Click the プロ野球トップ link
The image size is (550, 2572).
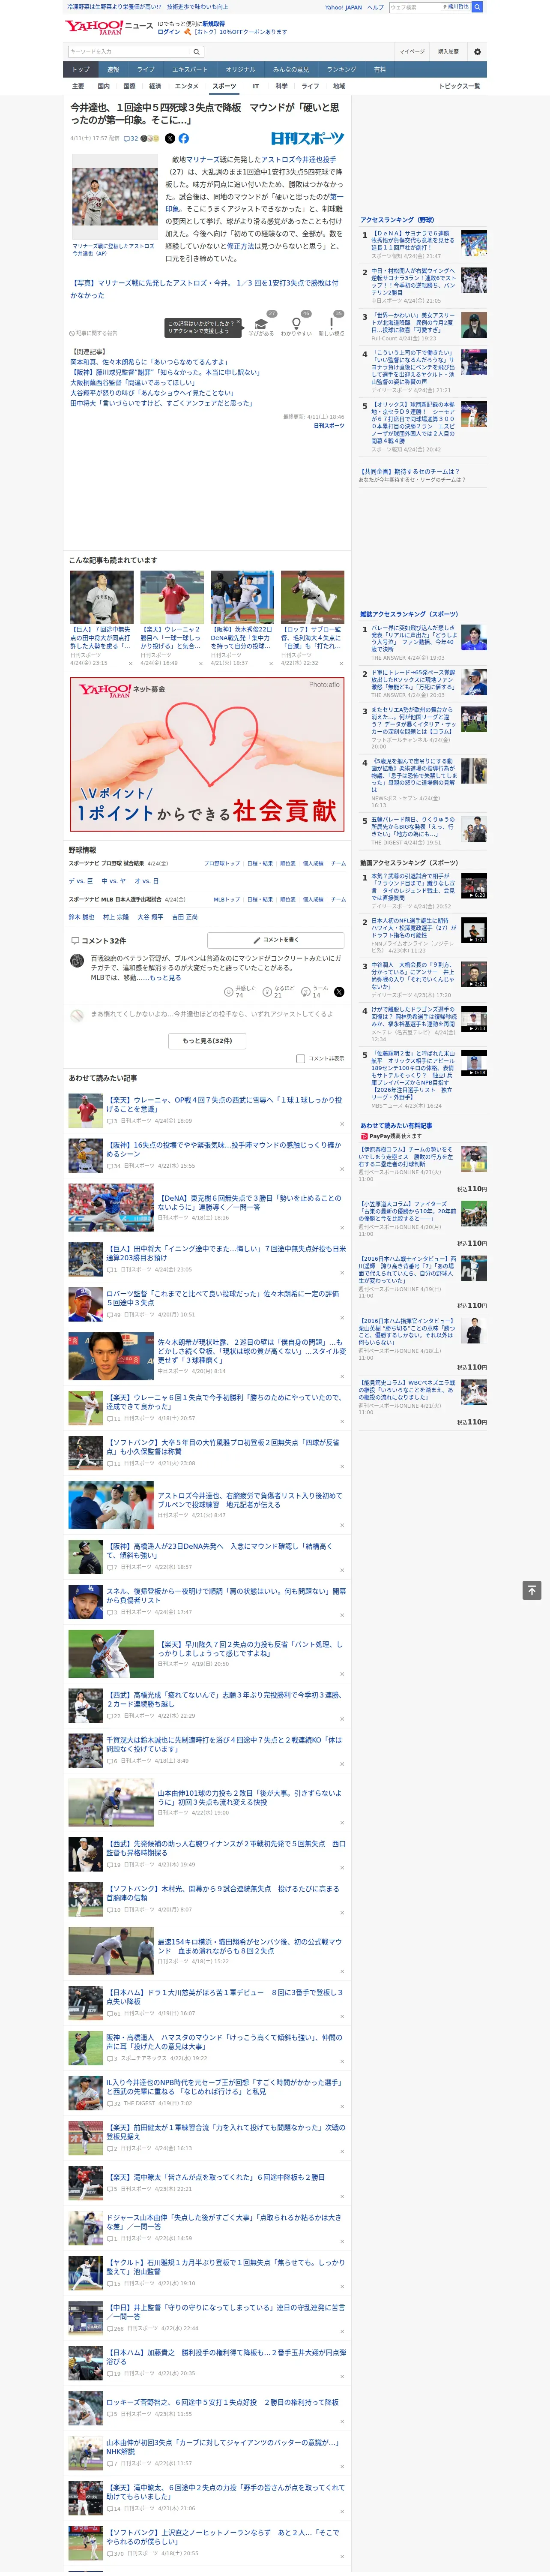click(221, 864)
